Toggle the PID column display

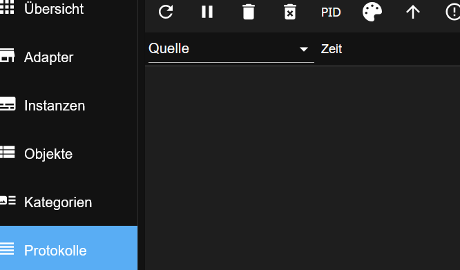(331, 12)
